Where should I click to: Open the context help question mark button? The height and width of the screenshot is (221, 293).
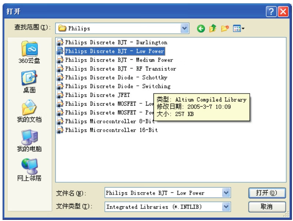[271, 12]
